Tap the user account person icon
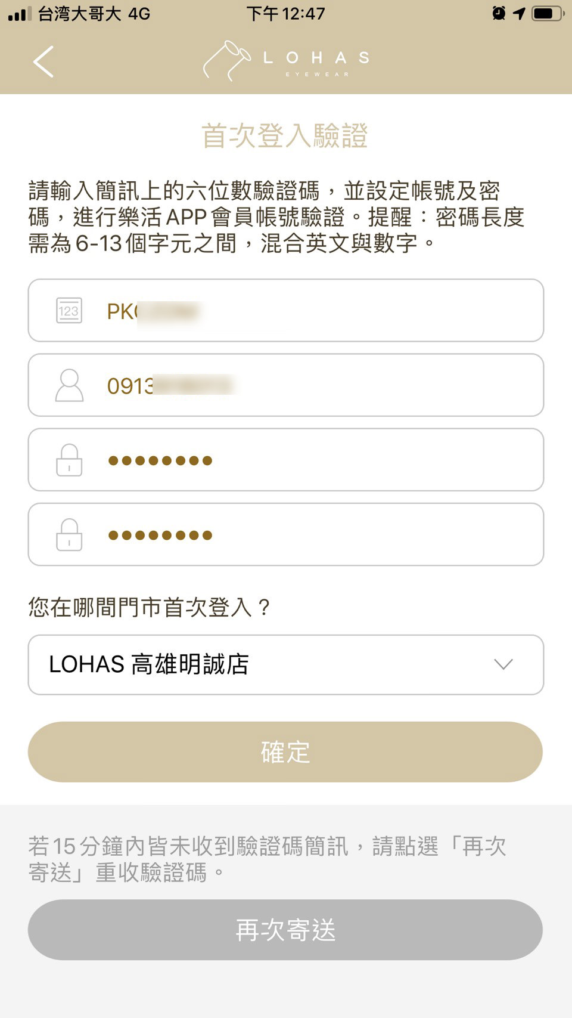This screenshot has width=572, height=1018. [69, 385]
